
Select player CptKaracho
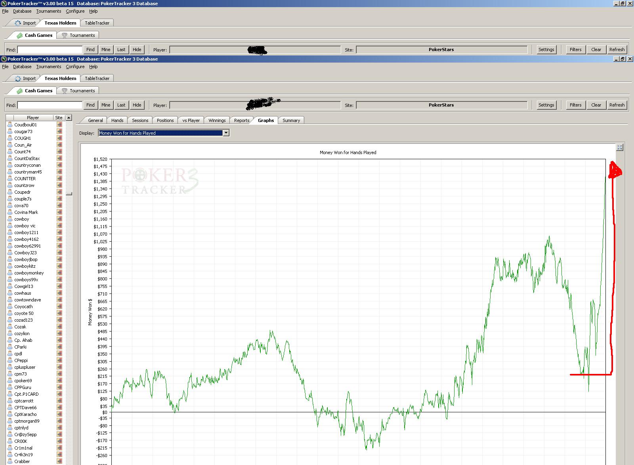coord(25,414)
